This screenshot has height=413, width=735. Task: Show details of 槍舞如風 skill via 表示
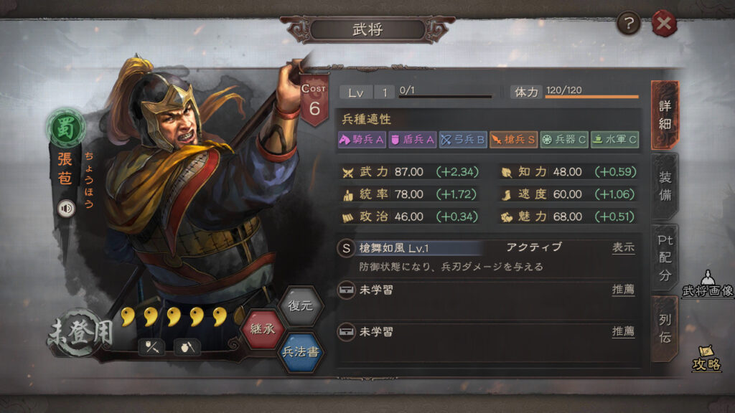coord(623,247)
